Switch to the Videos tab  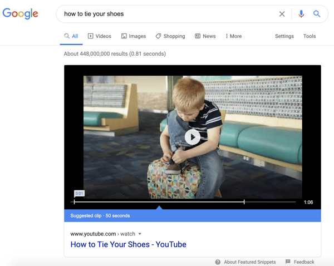[x=100, y=36]
